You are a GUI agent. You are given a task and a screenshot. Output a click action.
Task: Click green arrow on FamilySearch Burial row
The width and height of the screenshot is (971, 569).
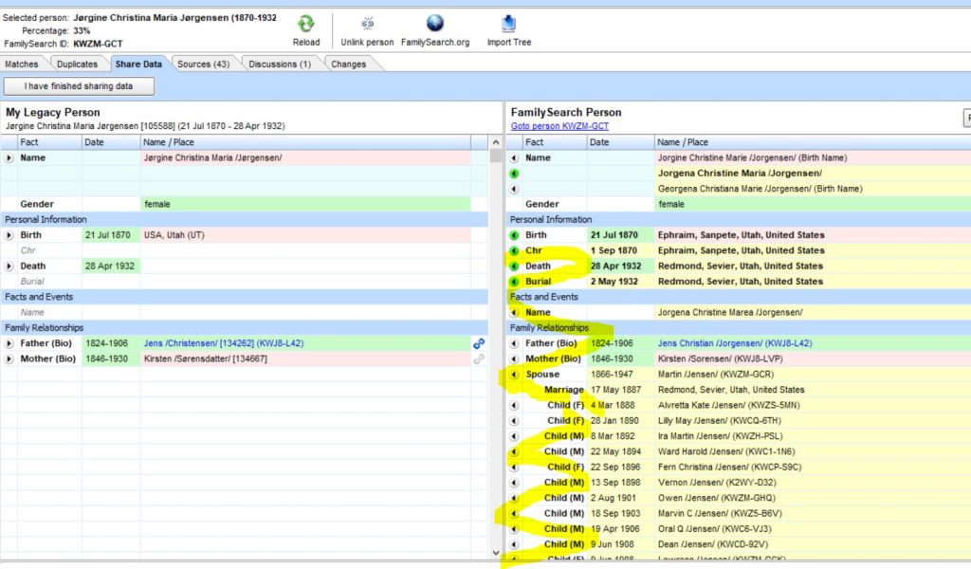pos(514,282)
